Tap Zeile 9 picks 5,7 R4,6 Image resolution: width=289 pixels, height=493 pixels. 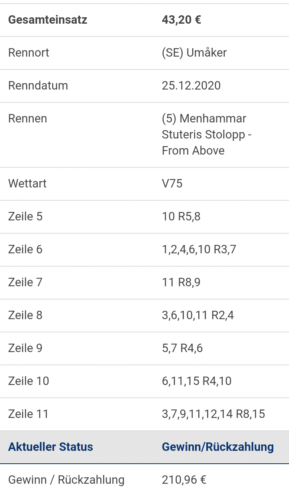click(x=182, y=348)
